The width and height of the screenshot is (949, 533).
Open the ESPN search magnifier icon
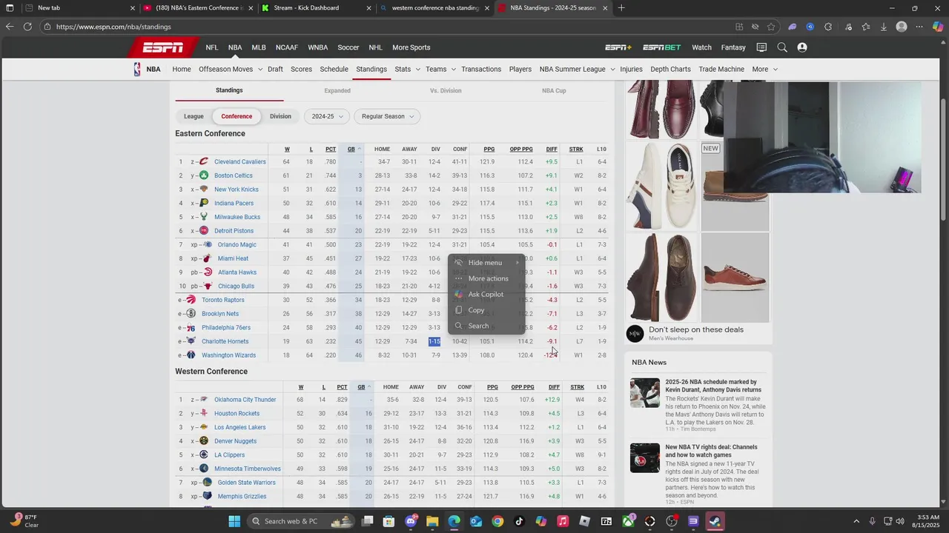[x=782, y=47]
